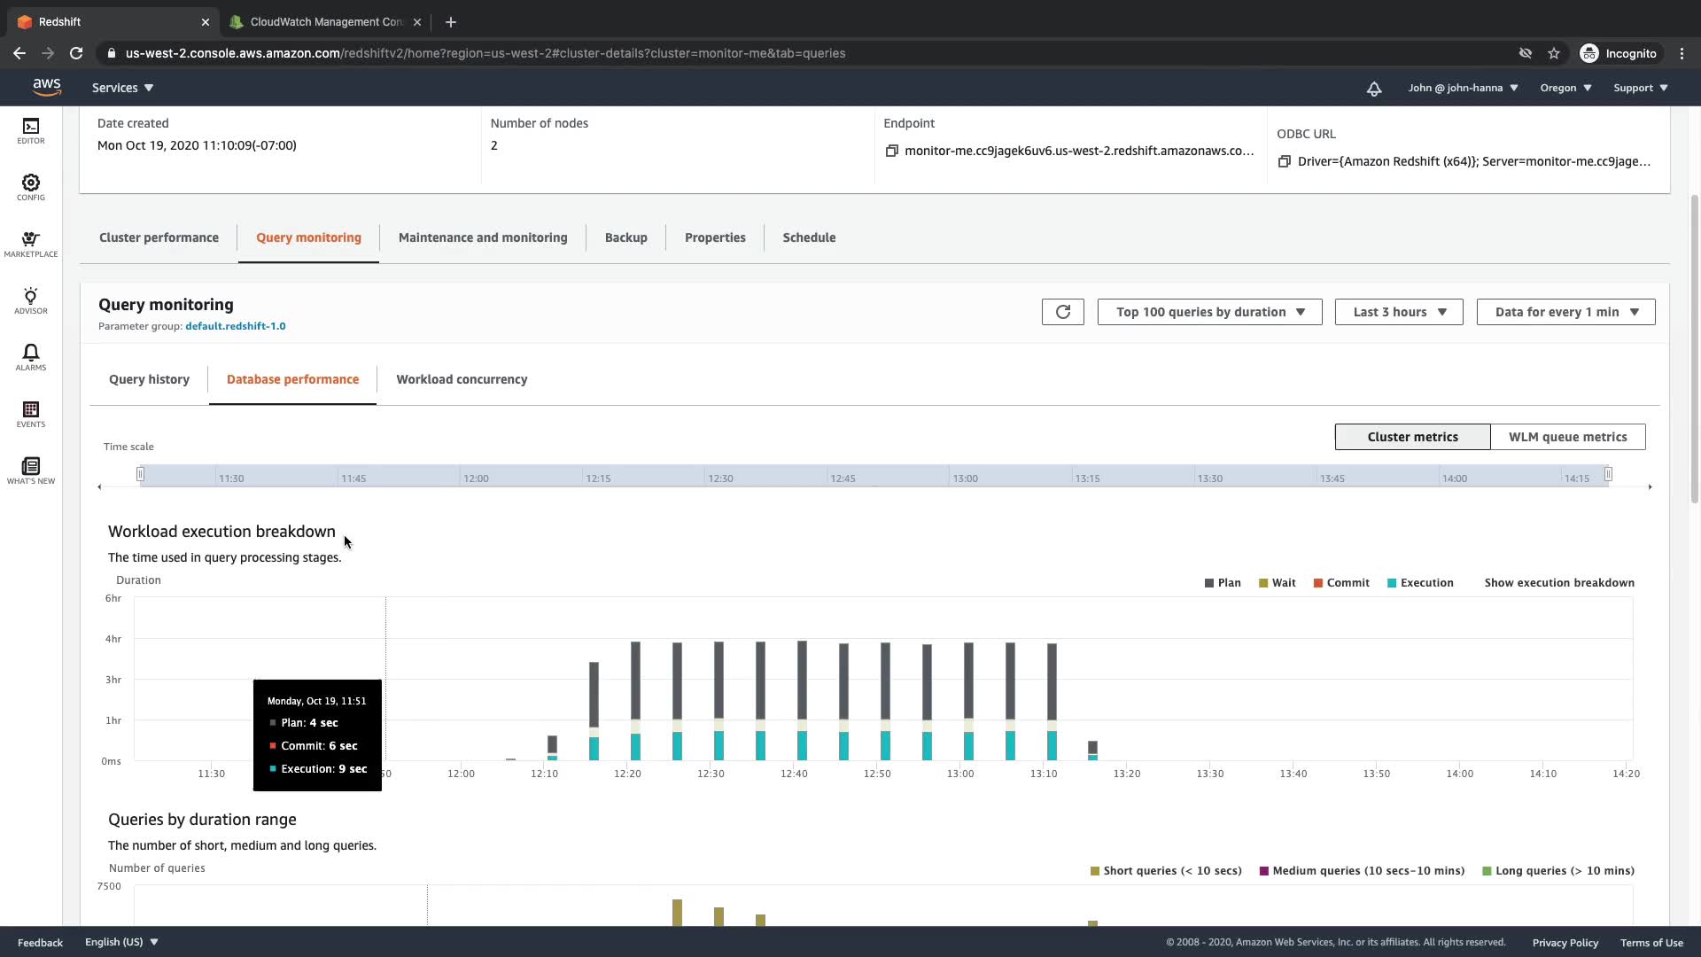Image resolution: width=1701 pixels, height=957 pixels.
Task: Switch to Cluster metrics view
Action: click(x=1412, y=437)
